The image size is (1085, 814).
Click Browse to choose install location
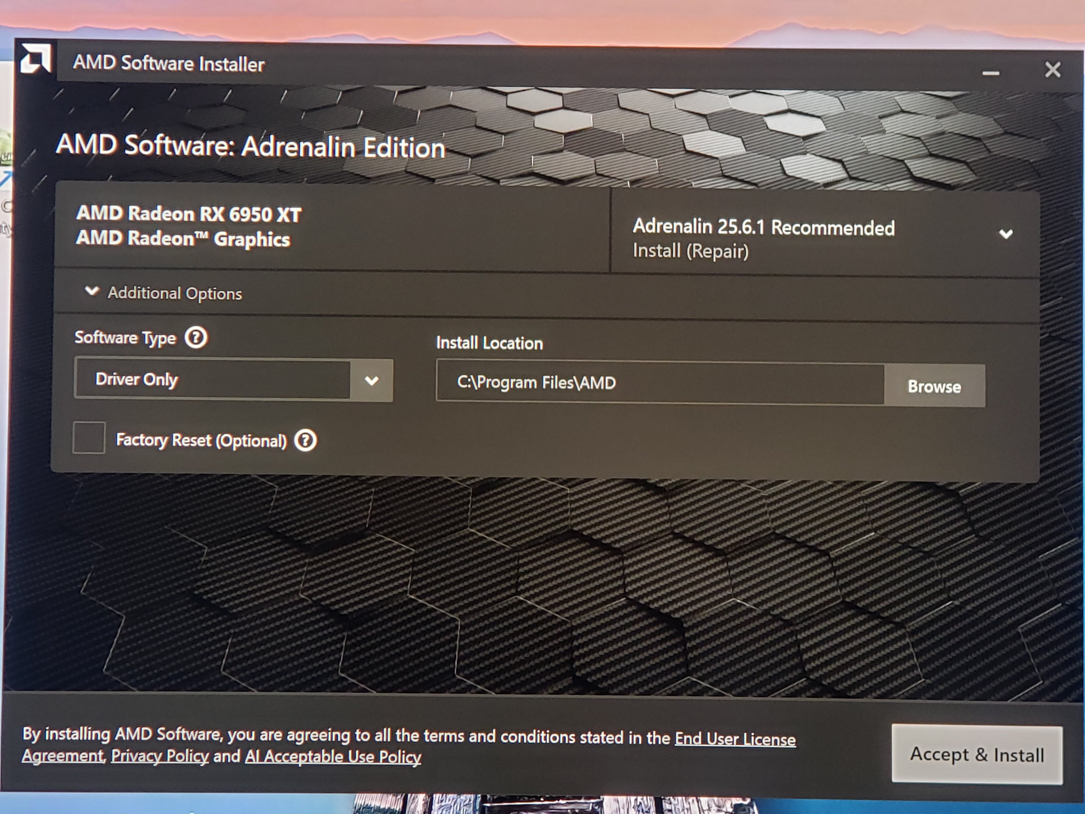tap(934, 387)
